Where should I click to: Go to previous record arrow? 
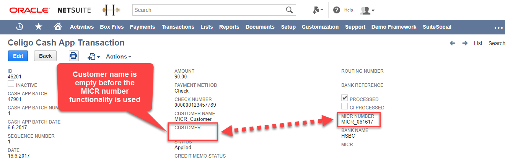pos(453,43)
